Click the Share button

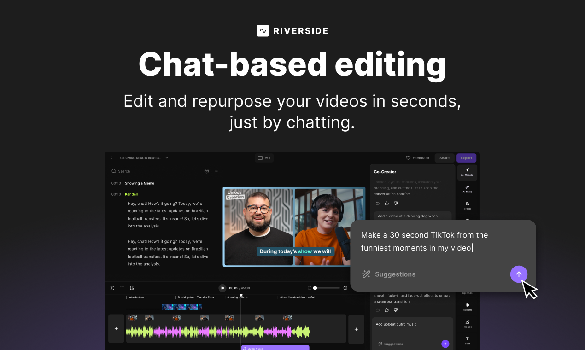tap(444, 157)
